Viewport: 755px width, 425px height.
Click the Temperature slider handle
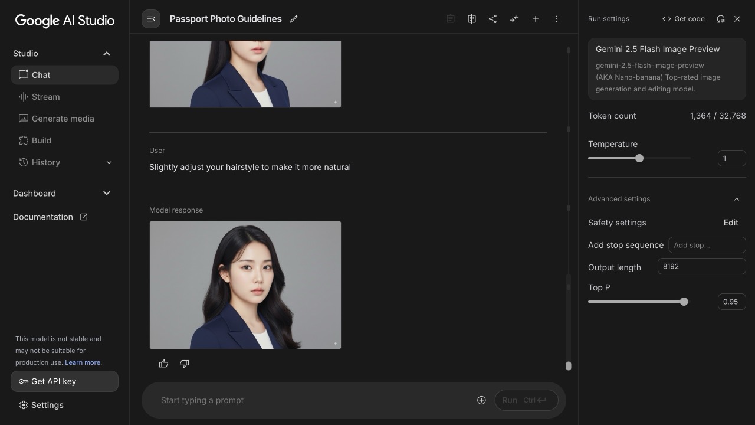click(639, 158)
